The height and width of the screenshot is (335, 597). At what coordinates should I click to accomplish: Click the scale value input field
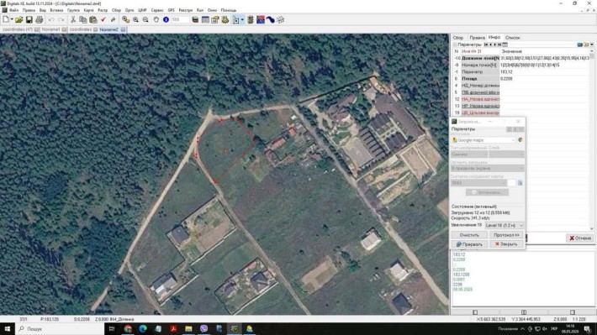pos(181,20)
